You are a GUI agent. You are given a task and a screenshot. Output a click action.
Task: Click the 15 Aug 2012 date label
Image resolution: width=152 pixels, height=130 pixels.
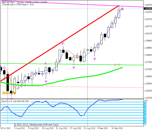tap(48, 128)
